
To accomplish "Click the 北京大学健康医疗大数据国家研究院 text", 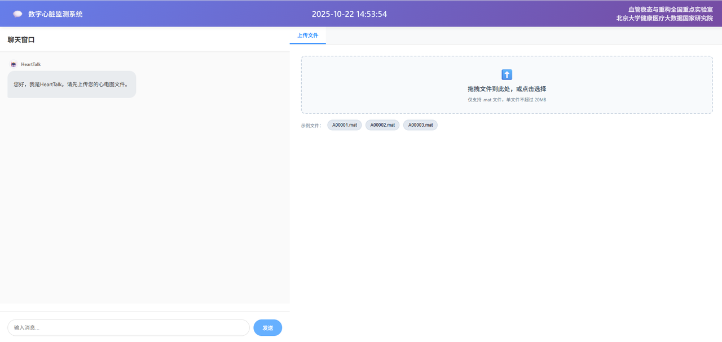I will coord(664,19).
